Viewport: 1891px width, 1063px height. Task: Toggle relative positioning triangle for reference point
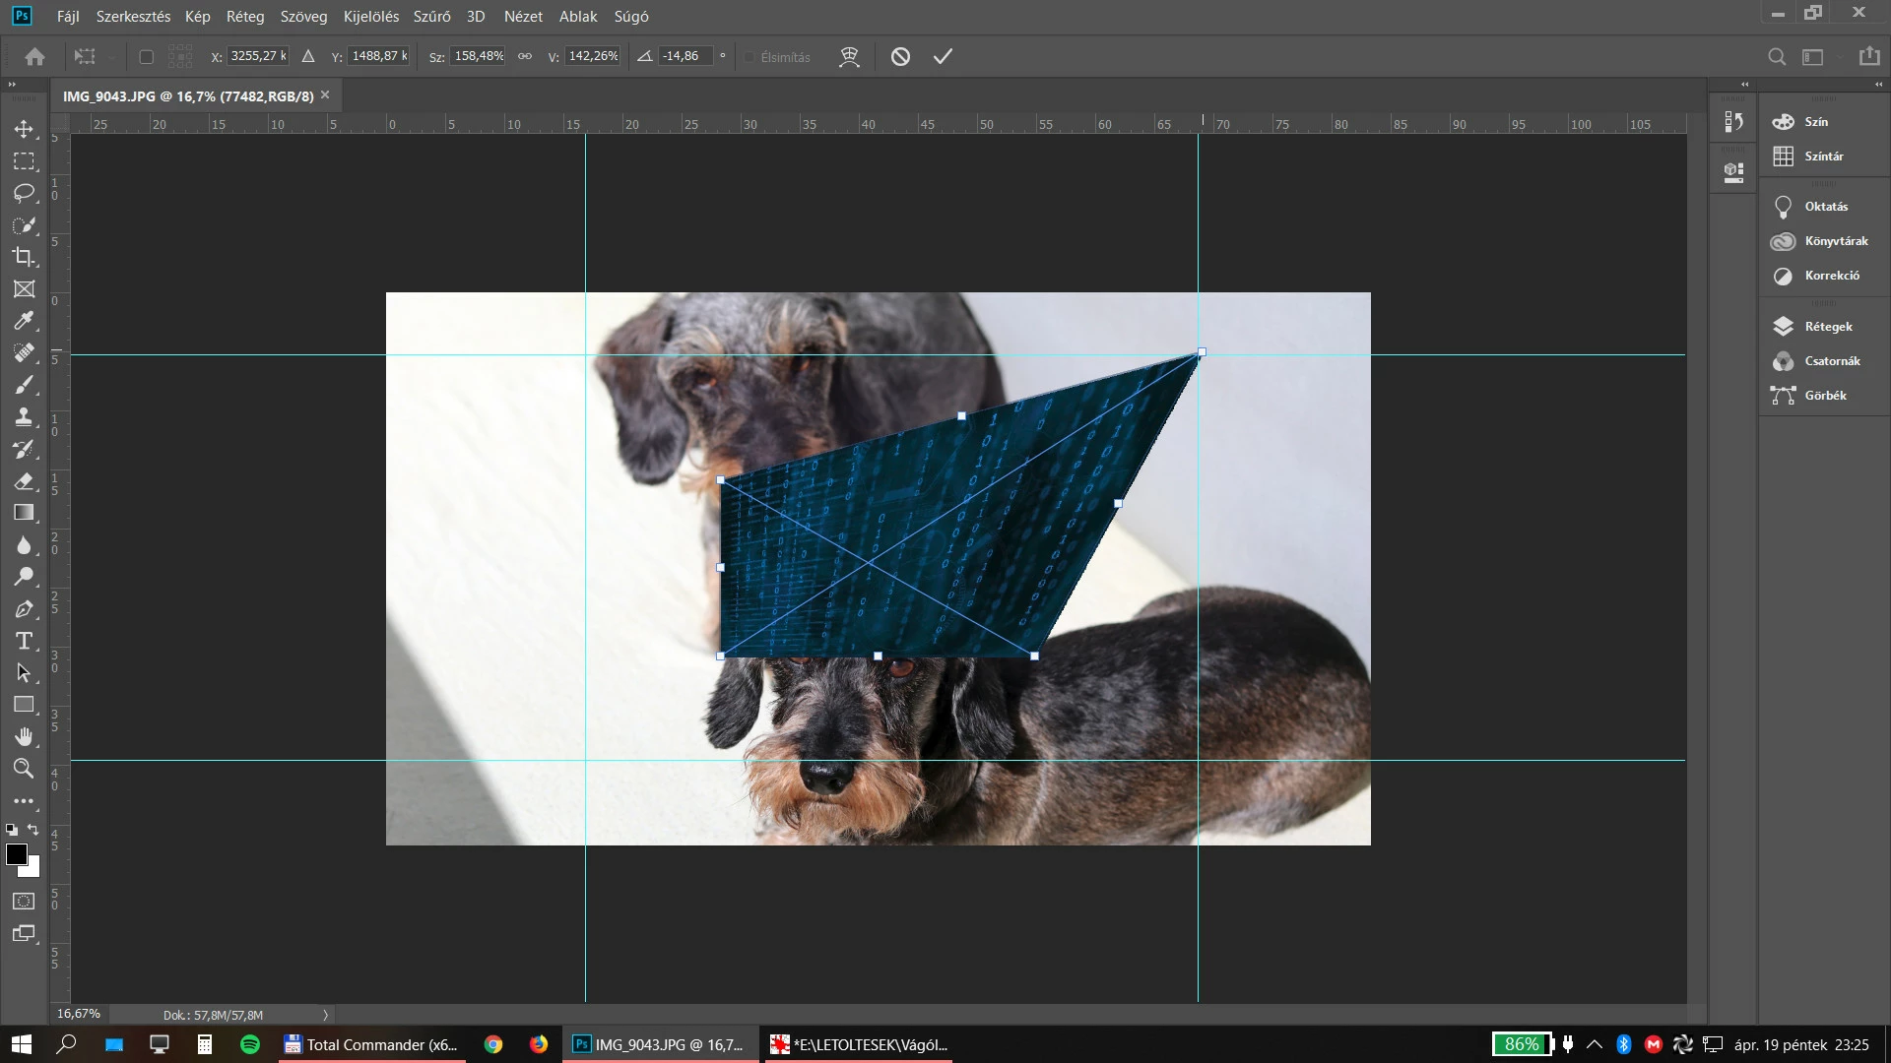coord(308,57)
